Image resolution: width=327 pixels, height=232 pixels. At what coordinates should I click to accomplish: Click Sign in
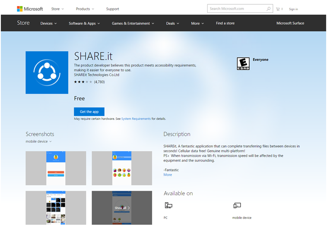293,9
